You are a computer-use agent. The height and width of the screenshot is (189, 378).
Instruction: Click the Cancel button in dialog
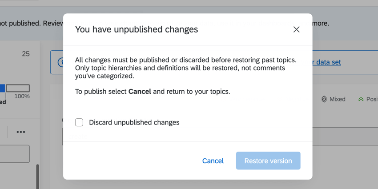[x=213, y=161]
